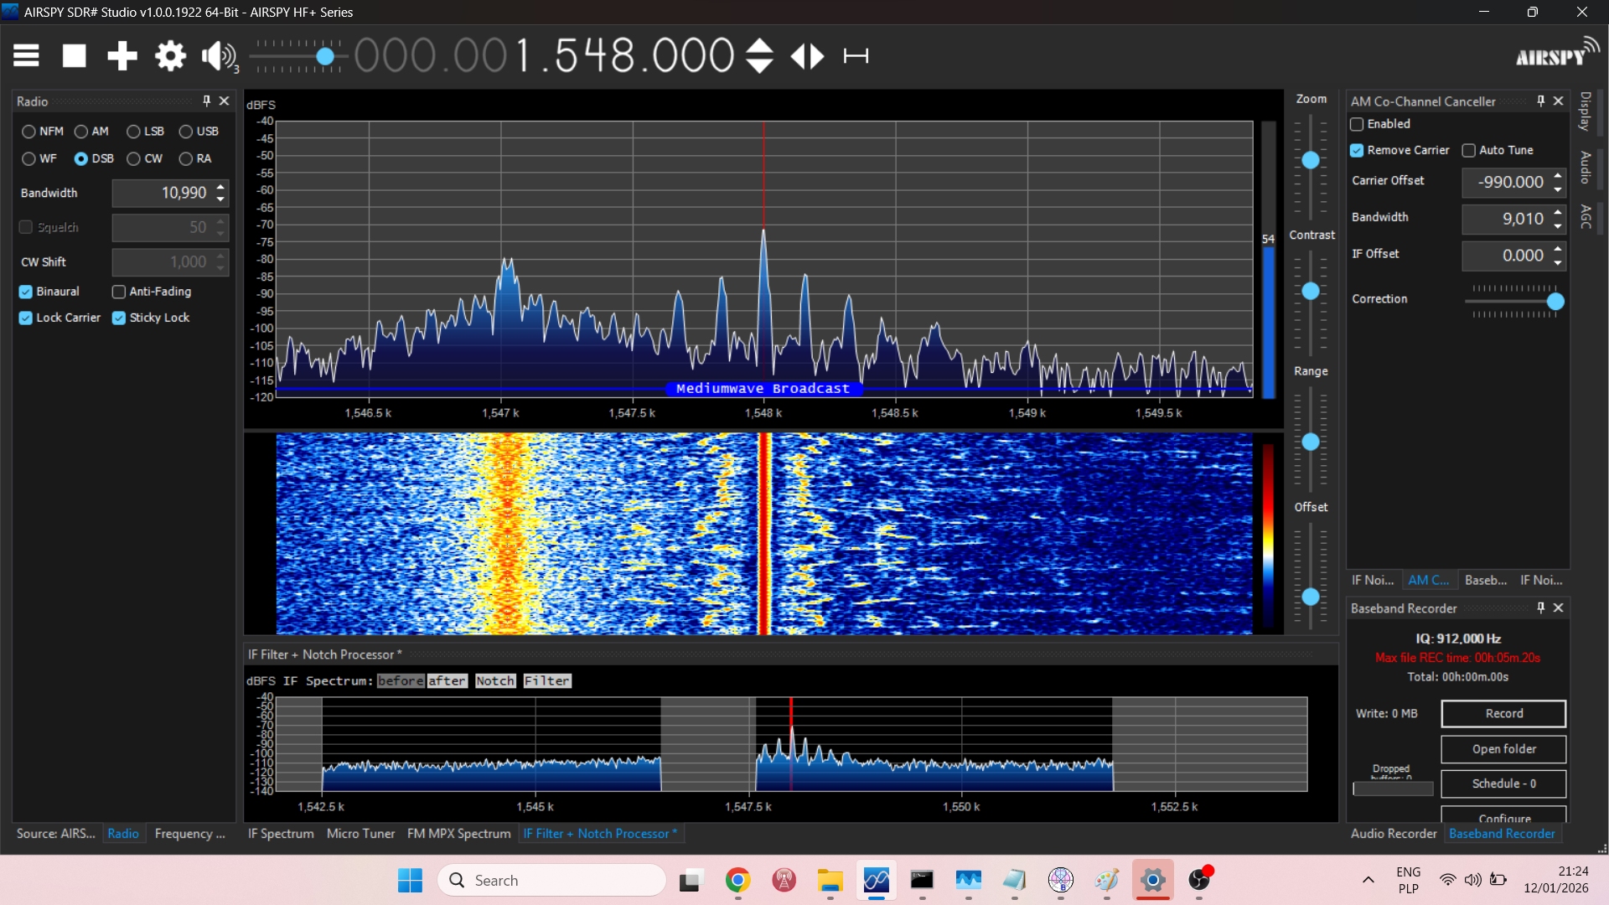Decrease Carrier Offset with the down arrow
Image resolution: width=1609 pixels, height=905 pixels.
point(1558,189)
